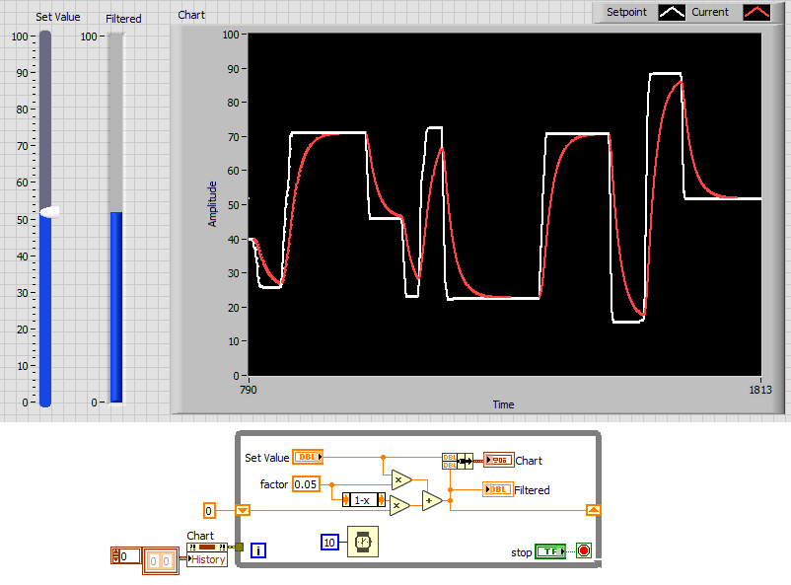
Task: Click the wait time constant 10
Action: click(330, 542)
